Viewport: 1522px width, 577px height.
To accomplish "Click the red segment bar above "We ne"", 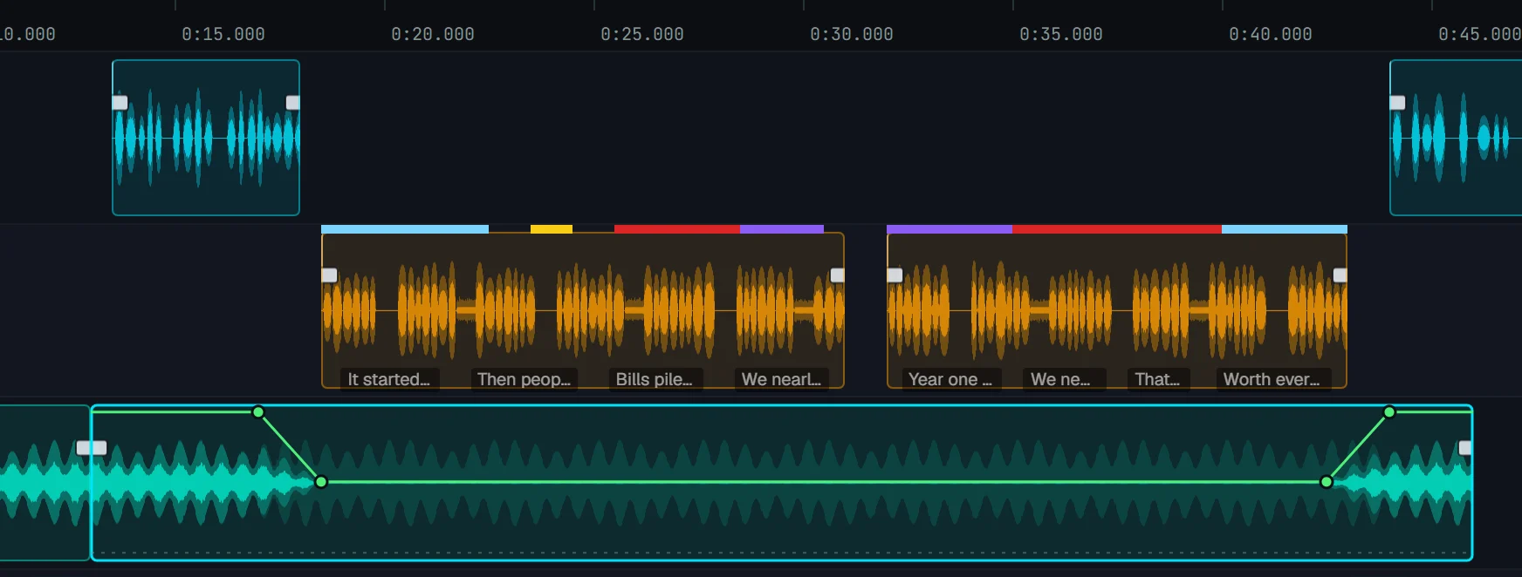I will coord(1117,229).
